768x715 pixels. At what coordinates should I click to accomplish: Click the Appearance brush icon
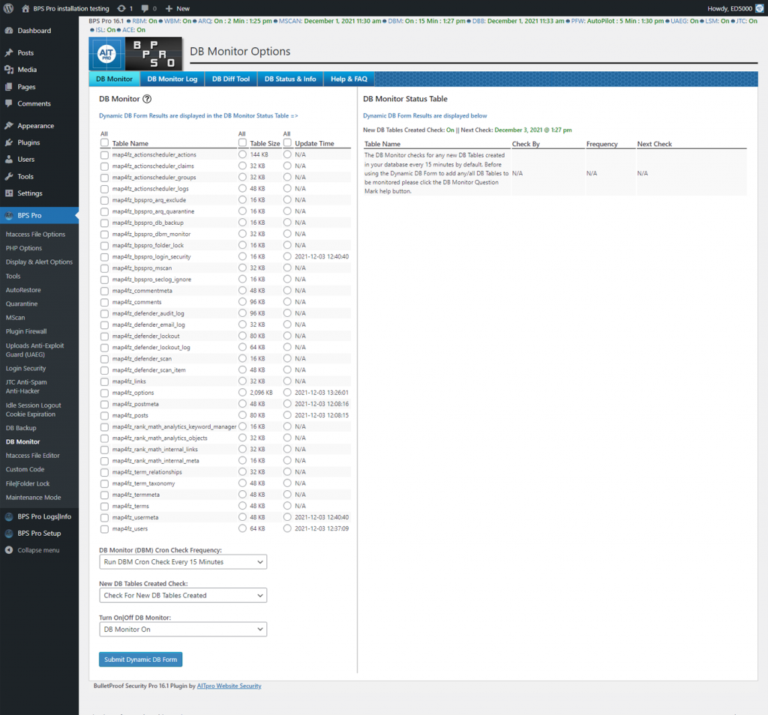(9, 125)
